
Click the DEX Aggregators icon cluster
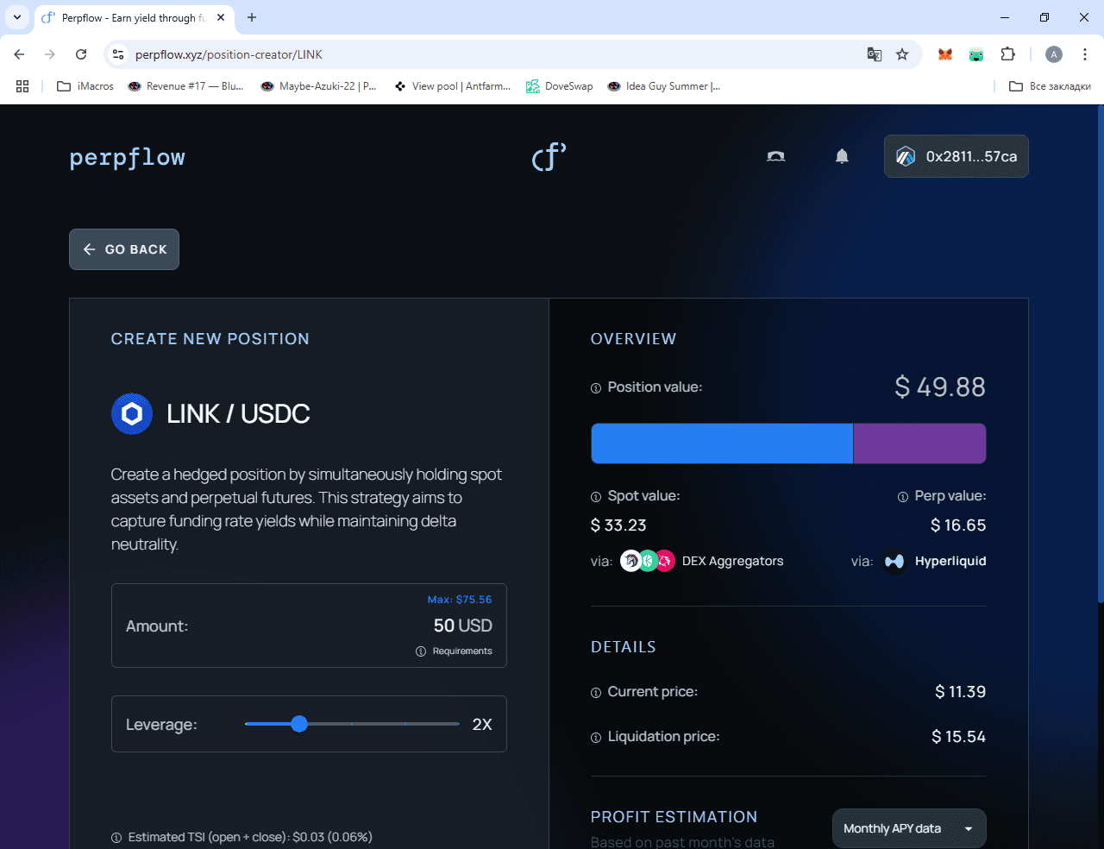(x=648, y=561)
